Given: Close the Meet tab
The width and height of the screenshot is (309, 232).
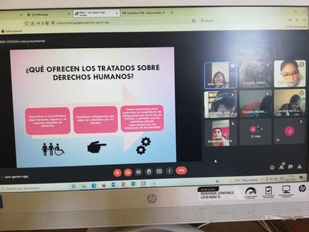Looking at the screenshot, I should [116, 13].
